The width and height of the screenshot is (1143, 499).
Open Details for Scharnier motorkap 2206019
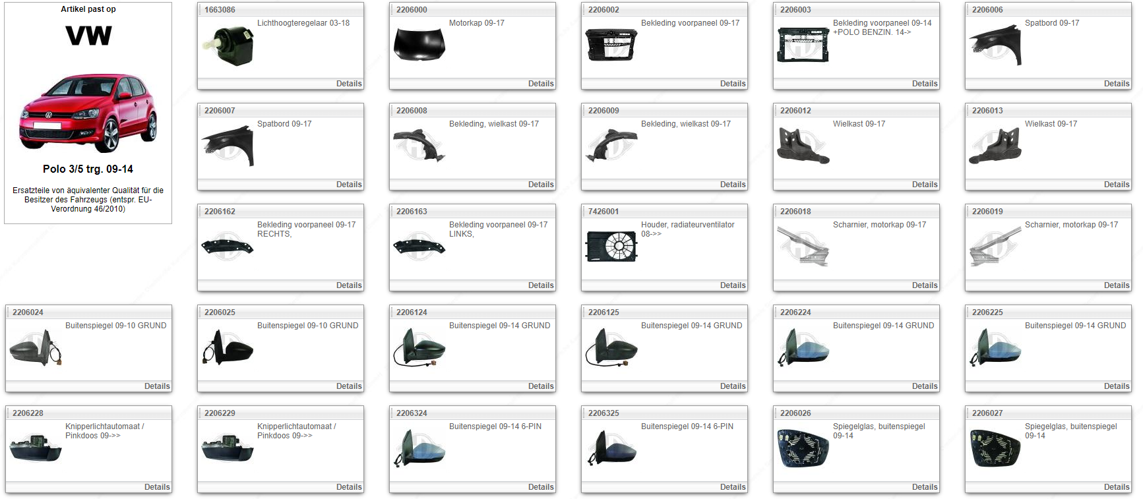pos(1116,285)
